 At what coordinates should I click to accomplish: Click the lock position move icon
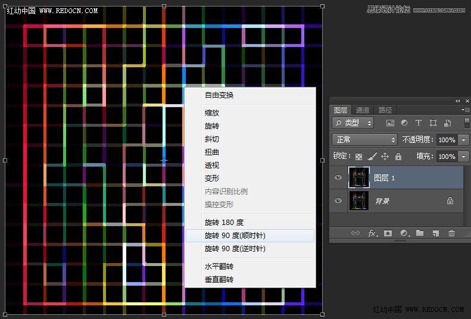[x=385, y=157]
